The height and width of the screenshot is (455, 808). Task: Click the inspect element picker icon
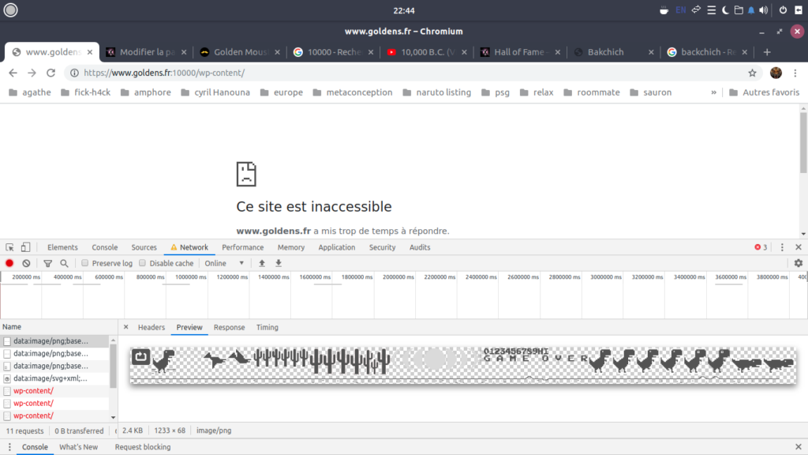(x=9, y=247)
